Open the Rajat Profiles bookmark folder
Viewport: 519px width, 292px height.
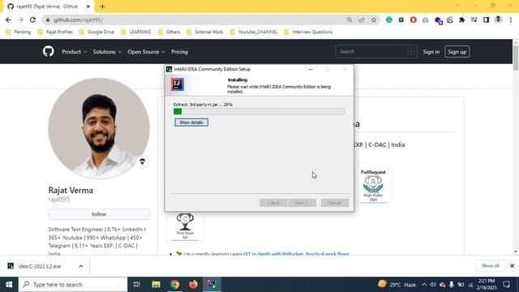55,32
